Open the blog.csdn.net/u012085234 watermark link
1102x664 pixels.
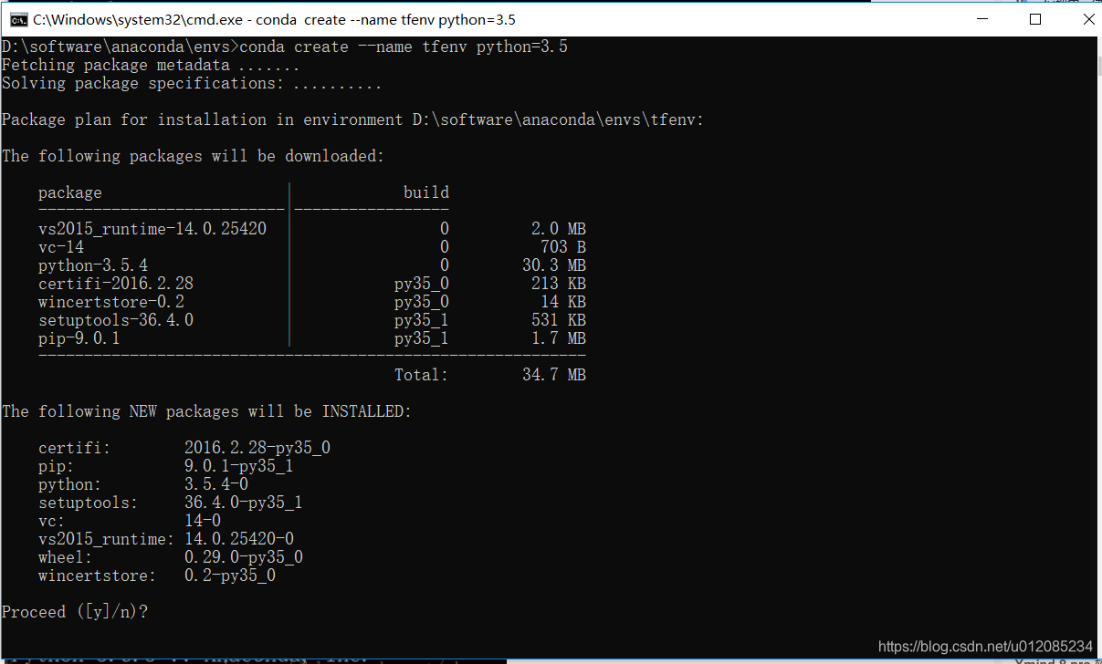(x=988, y=645)
